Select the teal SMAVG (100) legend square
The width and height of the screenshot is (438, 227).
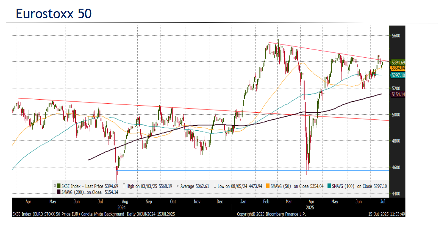point(330,186)
